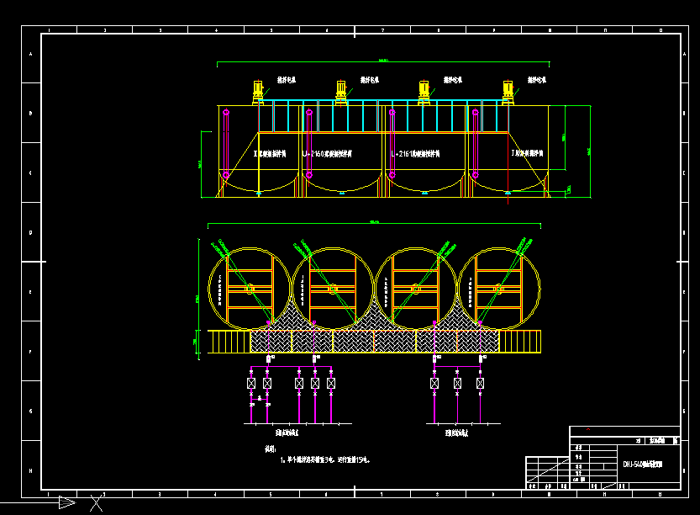Click row letter H on the left border
This screenshot has width=700, height=515.
pyautogui.click(x=31, y=470)
